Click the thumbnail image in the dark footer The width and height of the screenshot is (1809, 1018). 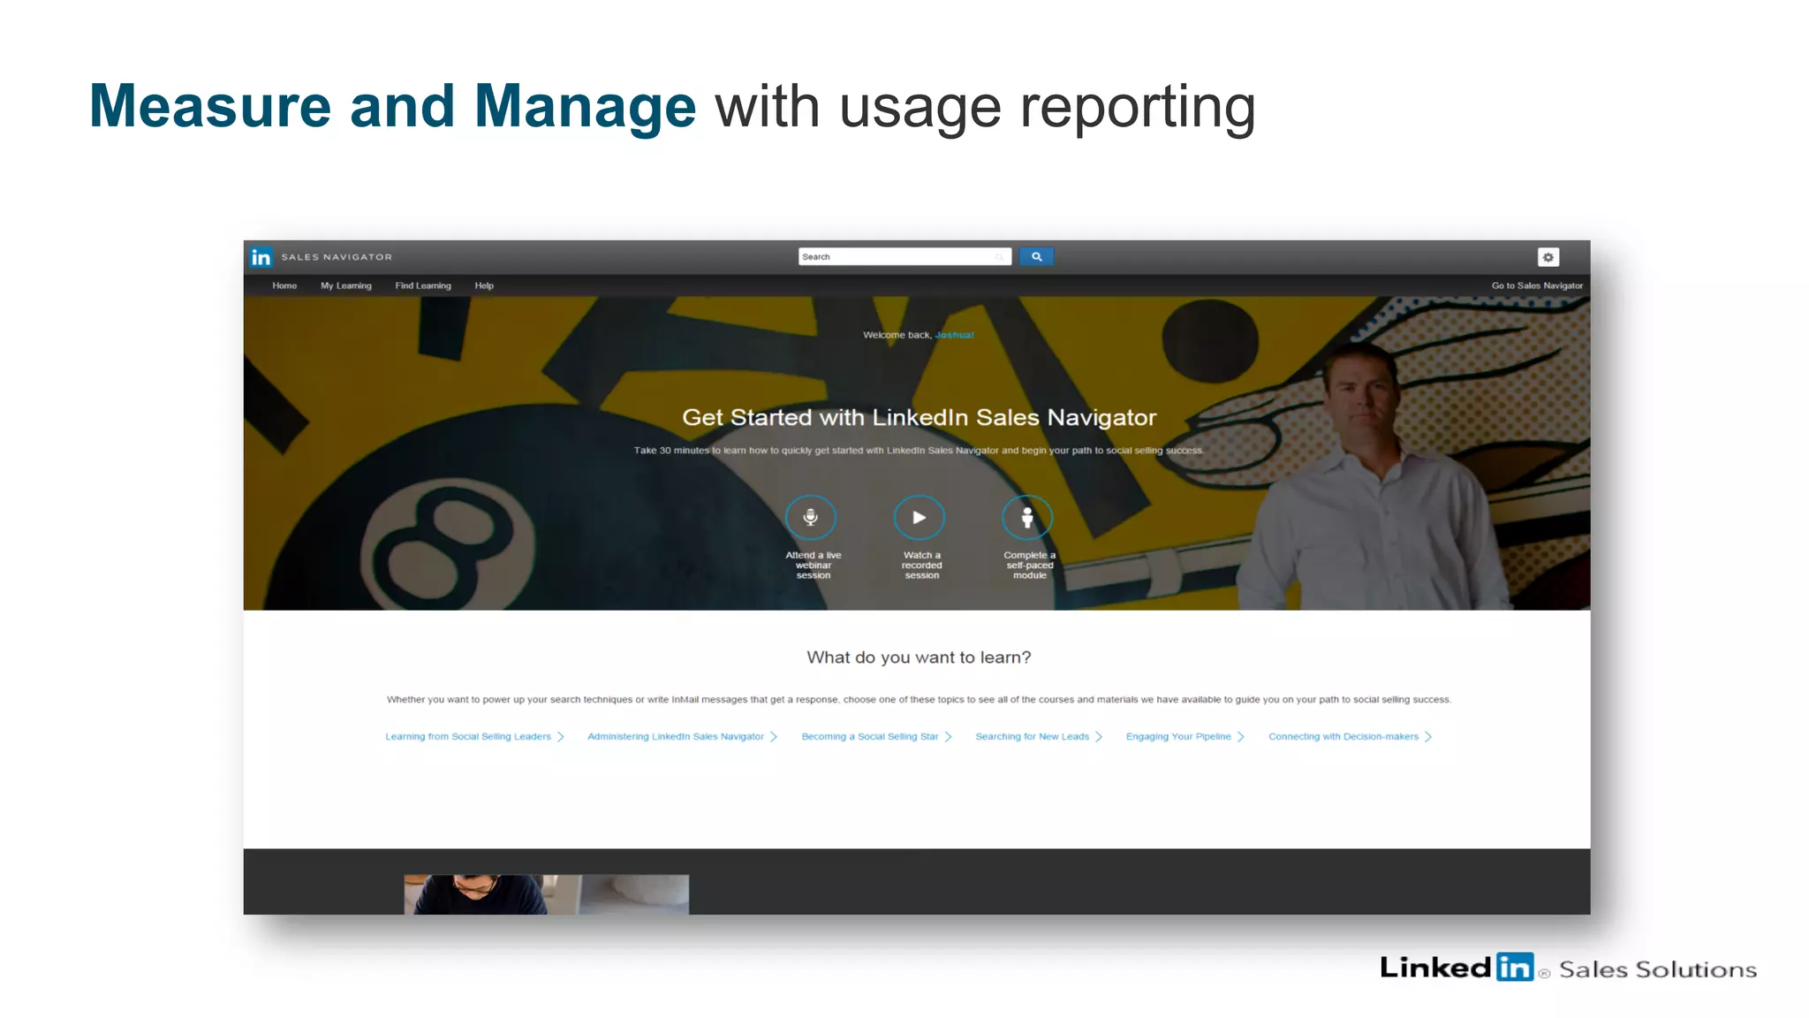point(547,894)
